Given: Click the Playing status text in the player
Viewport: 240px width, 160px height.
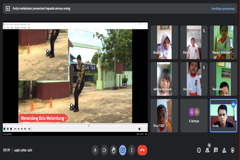Looking at the screenshot, I should pyautogui.click(x=7, y=134).
